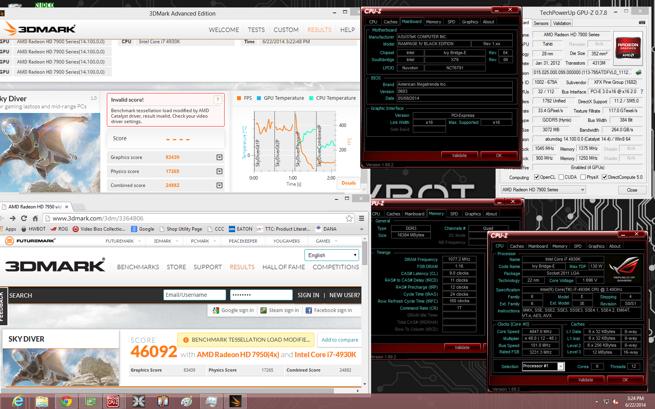Open the Sensors tab in GPU-Z
Screen dimensions: 655x409
point(541,23)
